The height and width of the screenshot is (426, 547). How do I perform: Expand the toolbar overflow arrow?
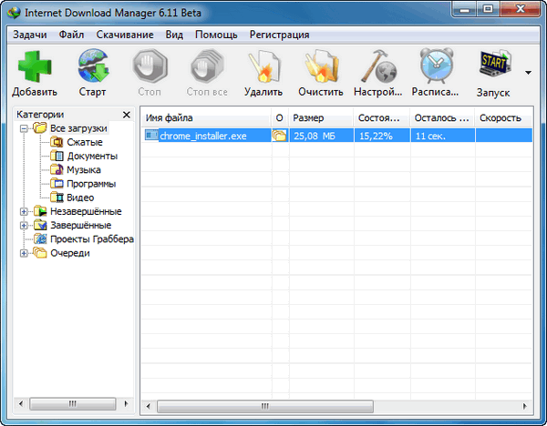(x=528, y=72)
